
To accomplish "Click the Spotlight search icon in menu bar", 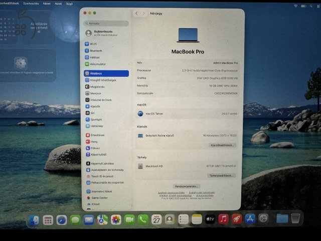I will coord(311,6).
